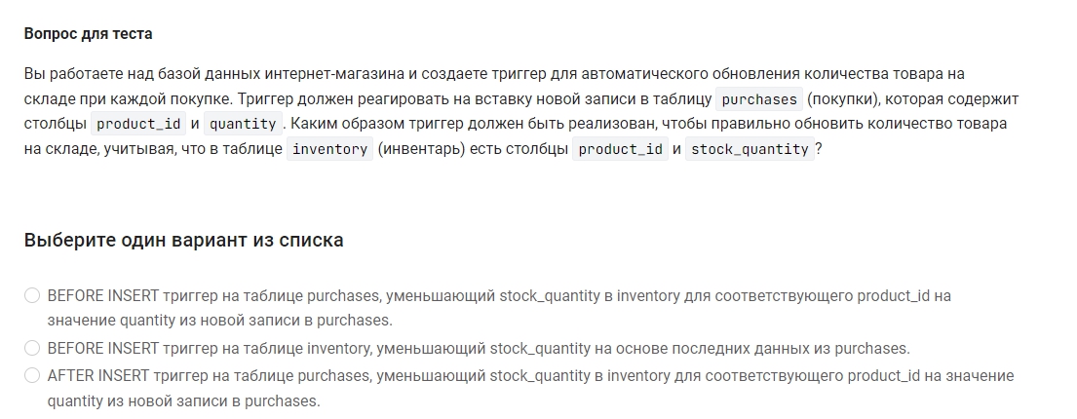Click the line 'значение quantity из новой записи в purchases'

click(220, 321)
